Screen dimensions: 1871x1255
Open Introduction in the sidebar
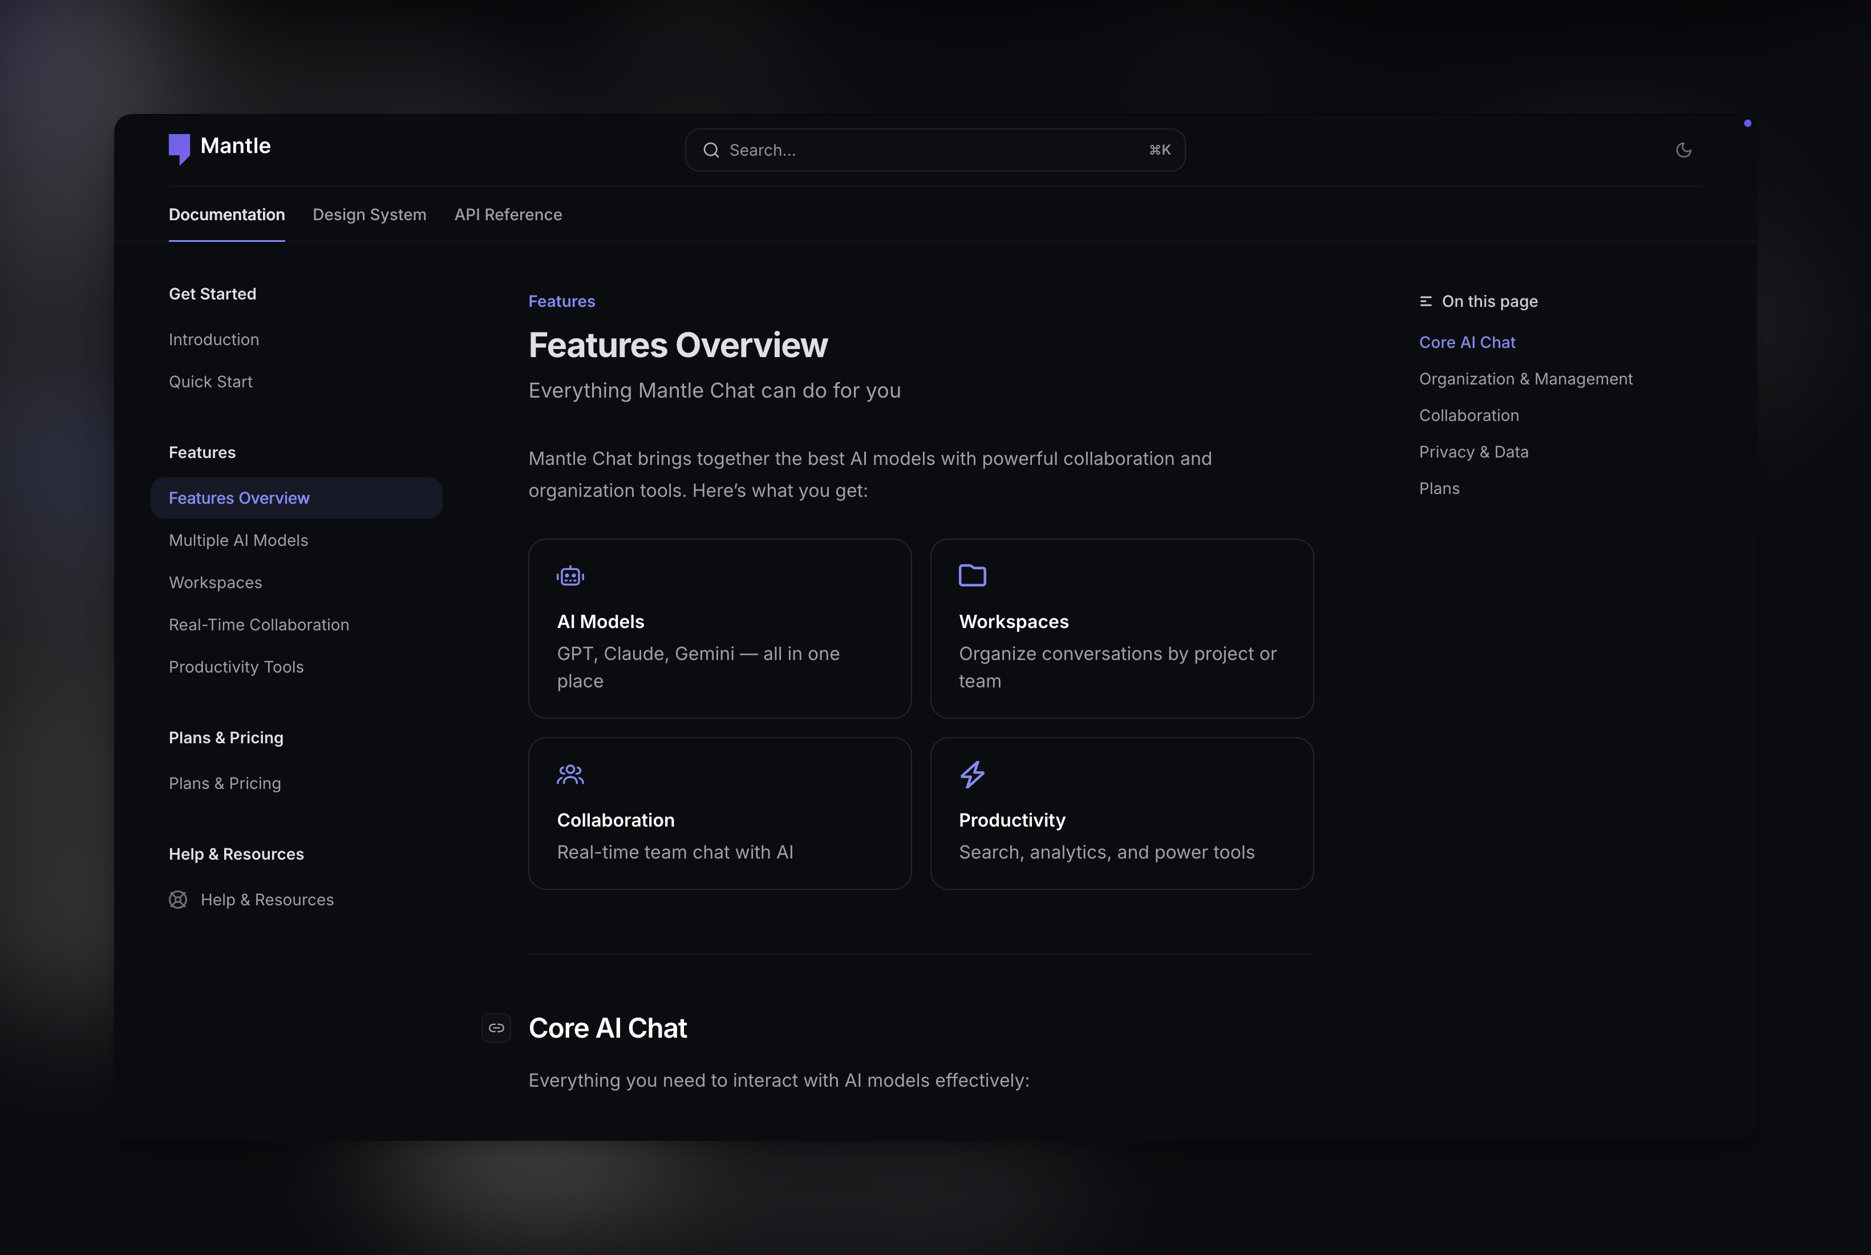(214, 339)
